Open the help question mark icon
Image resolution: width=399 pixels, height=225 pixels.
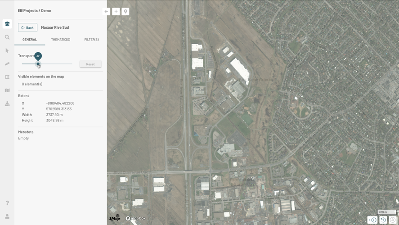click(x=7, y=203)
